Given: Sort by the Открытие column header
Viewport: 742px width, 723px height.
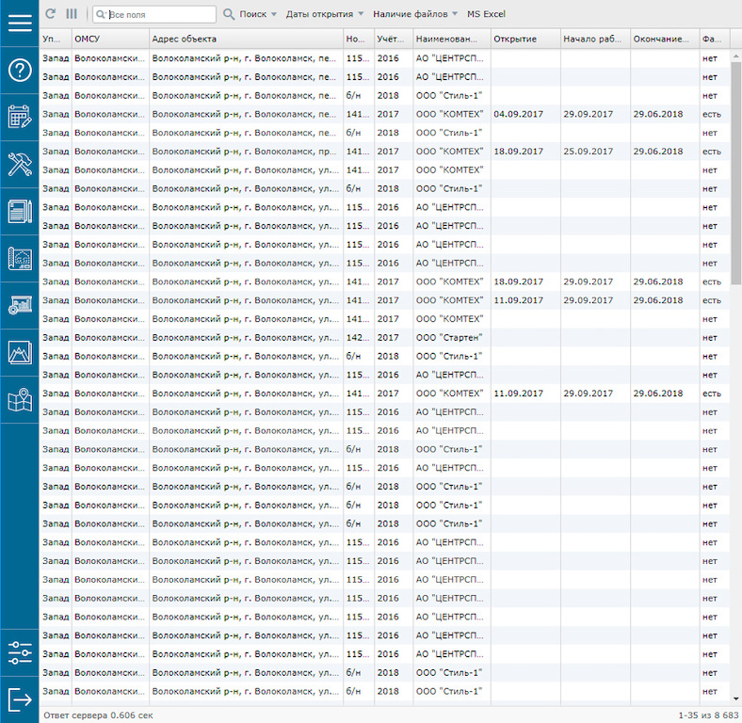Looking at the screenshot, I should [524, 39].
